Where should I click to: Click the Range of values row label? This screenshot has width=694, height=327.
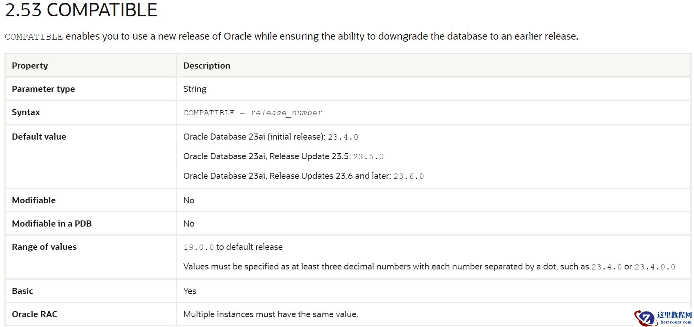44,247
